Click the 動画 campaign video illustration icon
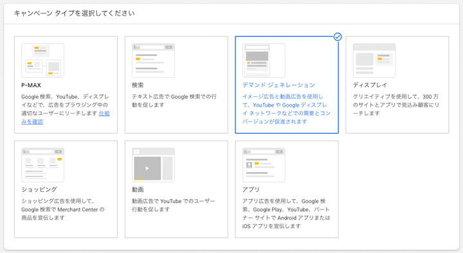This screenshot has height=253, width=463. (x=153, y=165)
